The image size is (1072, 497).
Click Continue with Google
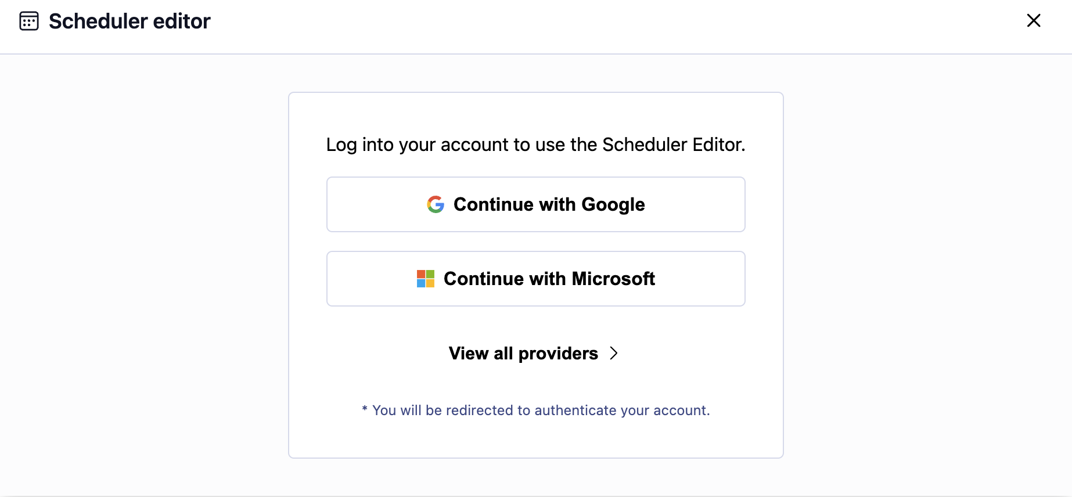pos(535,204)
